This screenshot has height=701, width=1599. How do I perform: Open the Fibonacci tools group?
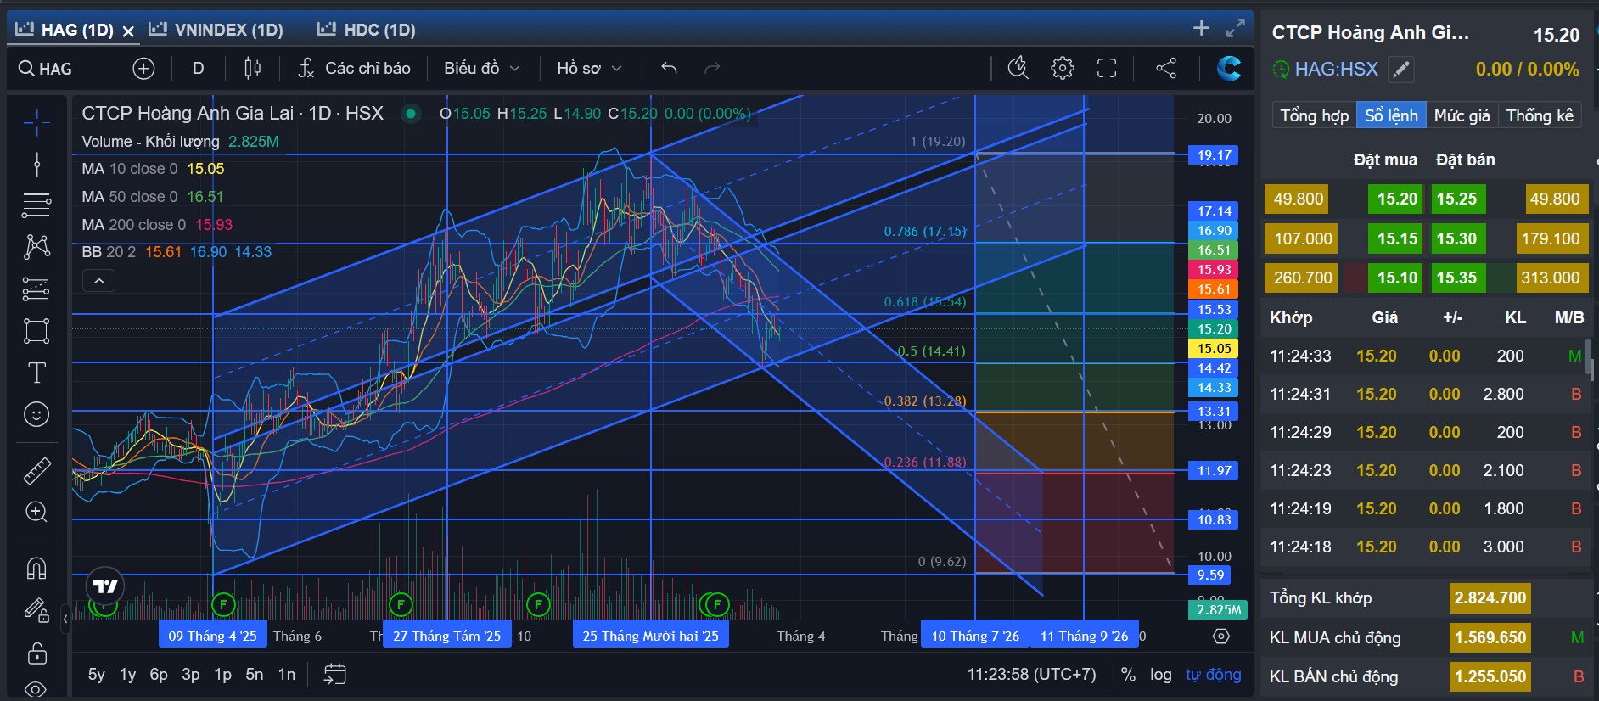point(36,205)
